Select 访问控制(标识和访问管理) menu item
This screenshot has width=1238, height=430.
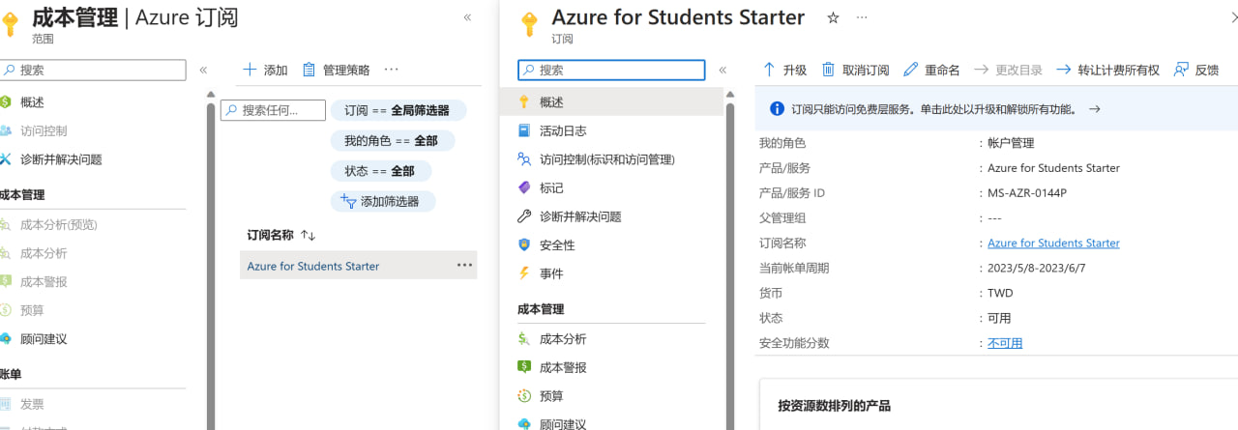click(x=606, y=159)
